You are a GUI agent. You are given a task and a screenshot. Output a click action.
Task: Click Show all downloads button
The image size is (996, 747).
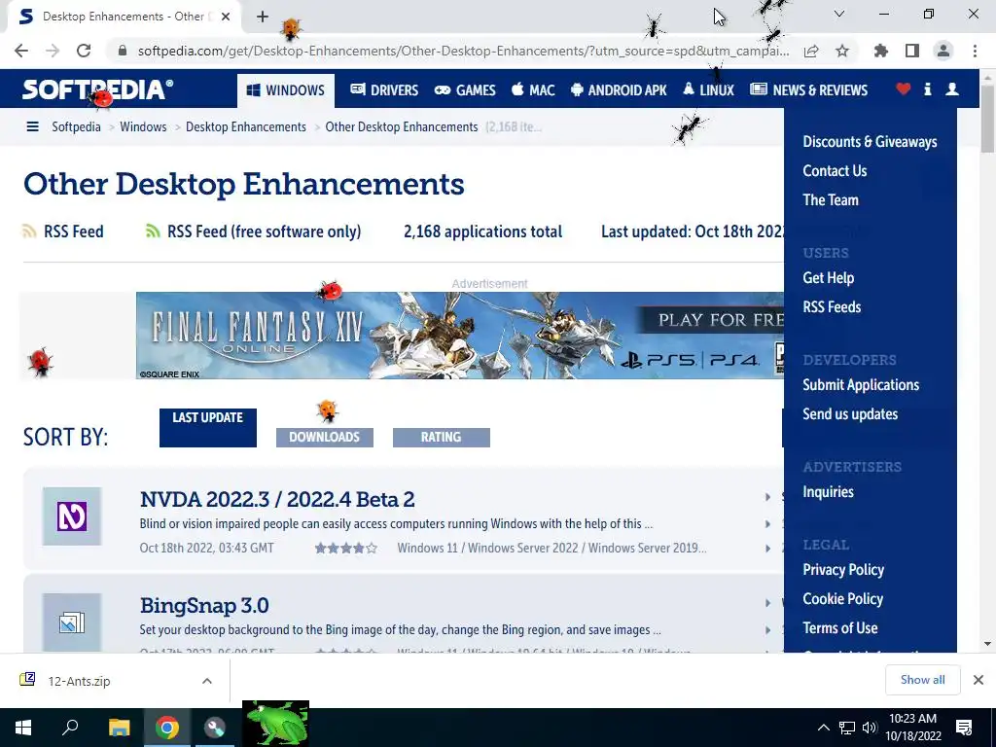922,680
